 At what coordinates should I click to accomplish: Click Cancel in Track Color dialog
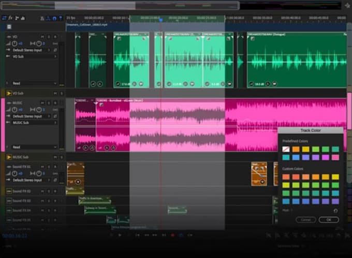point(306,220)
